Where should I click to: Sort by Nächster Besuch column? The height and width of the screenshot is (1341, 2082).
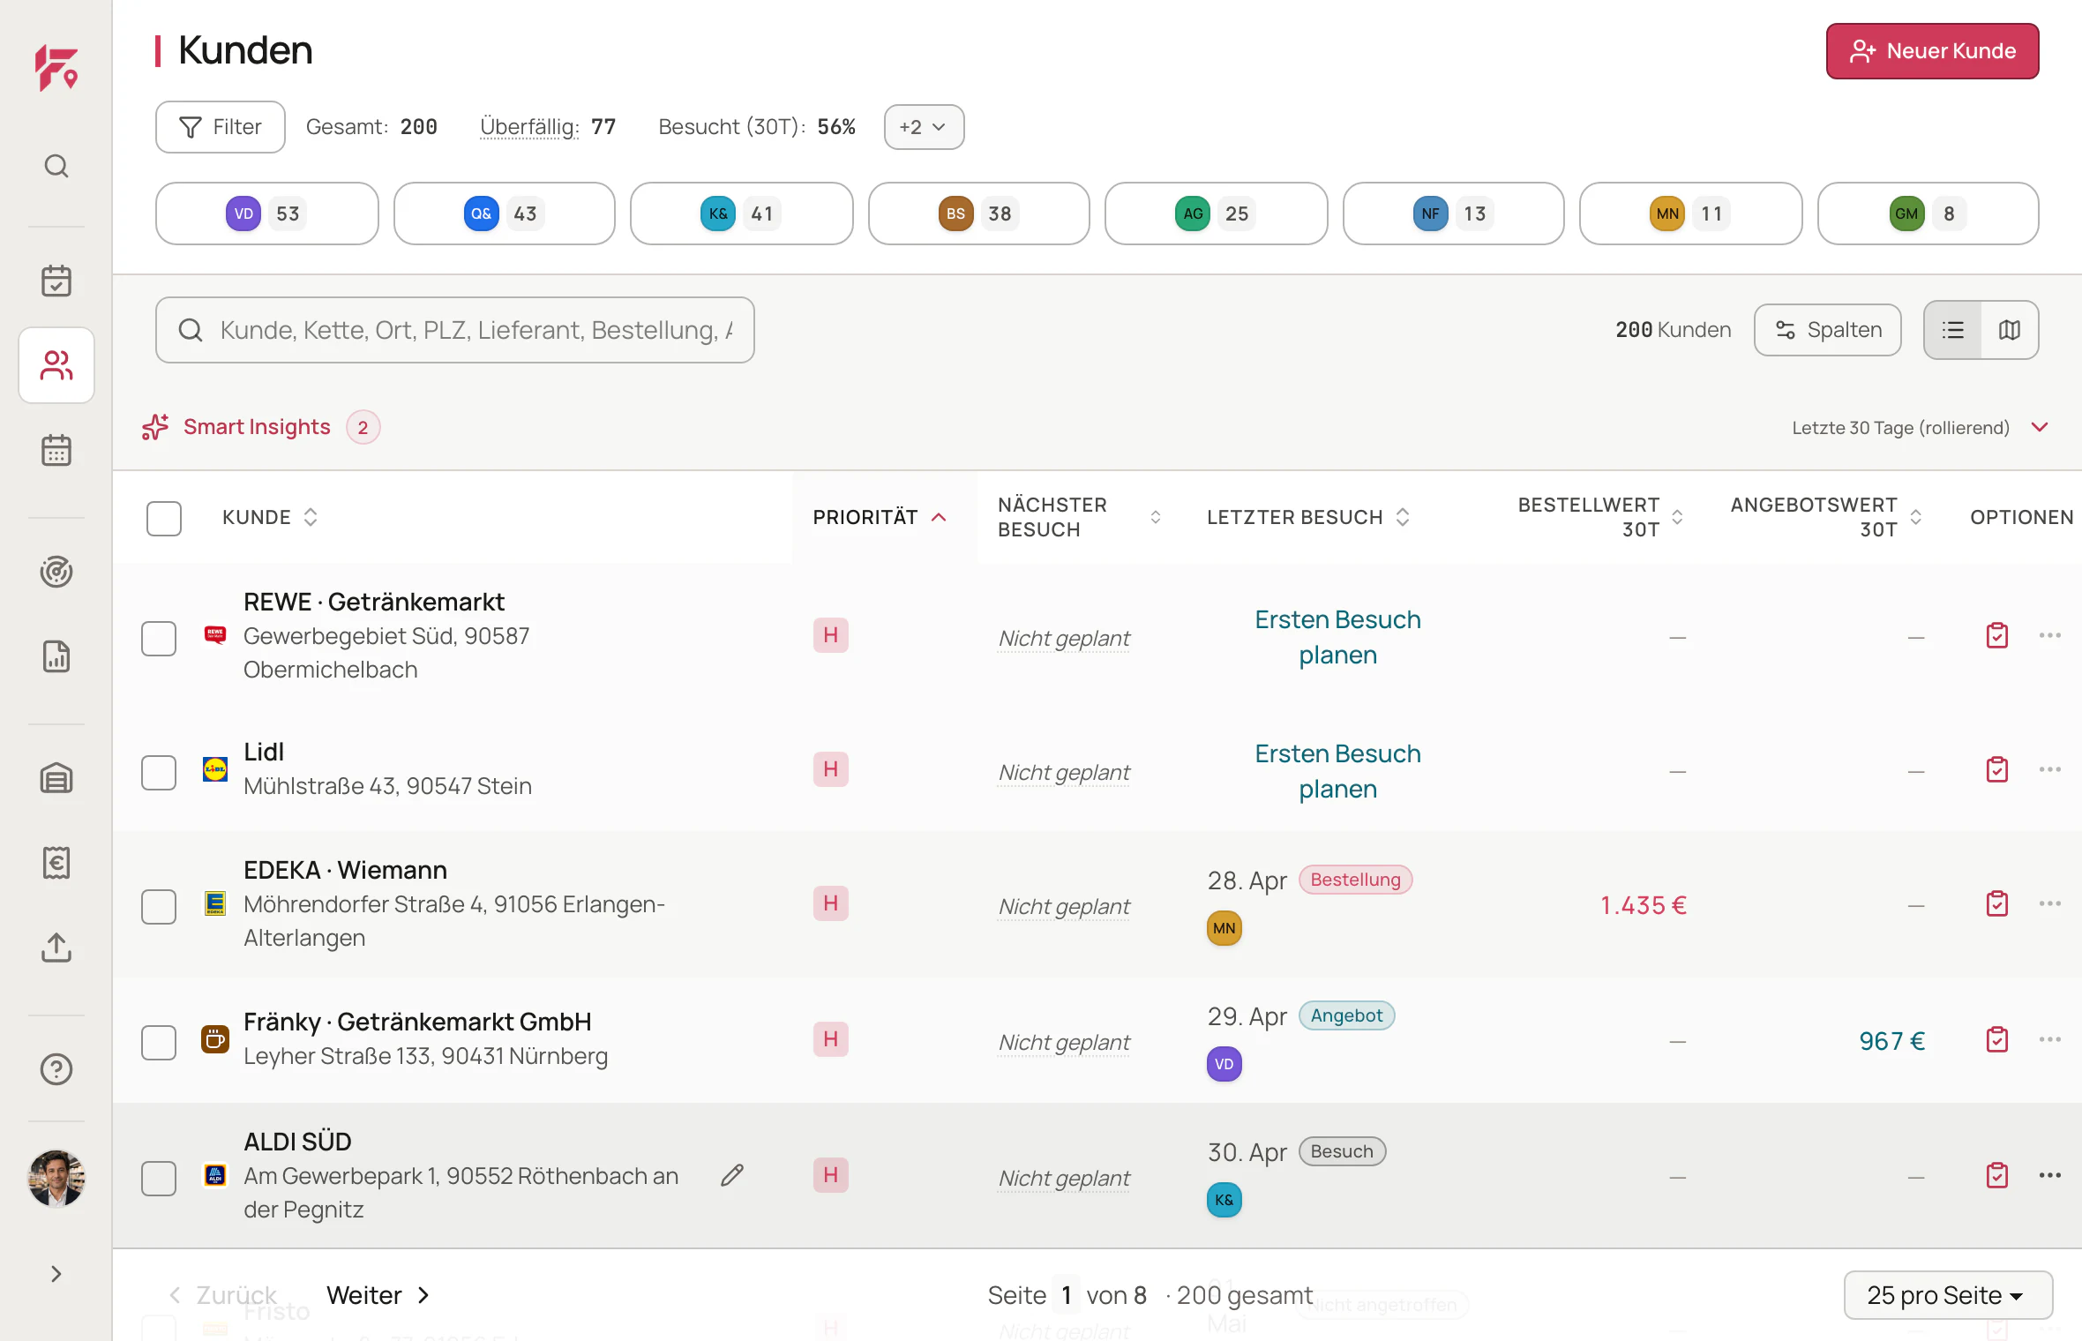1079,517
